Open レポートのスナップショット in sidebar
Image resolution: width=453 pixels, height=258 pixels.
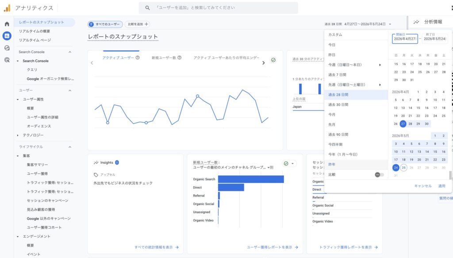coord(45,22)
